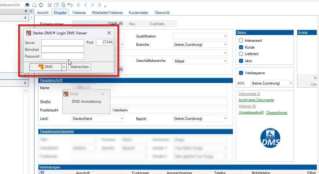Image resolution: width=319 pixels, height=174 pixels.
Task: Click the Dokumente (0 link
Action: click(250, 94)
